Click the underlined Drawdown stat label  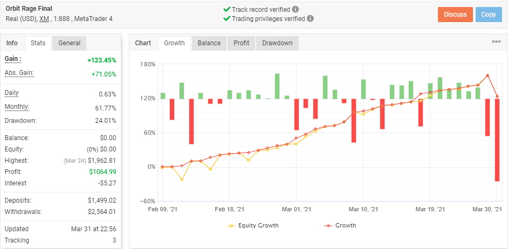pyautogui.click(x=20, y=120)
